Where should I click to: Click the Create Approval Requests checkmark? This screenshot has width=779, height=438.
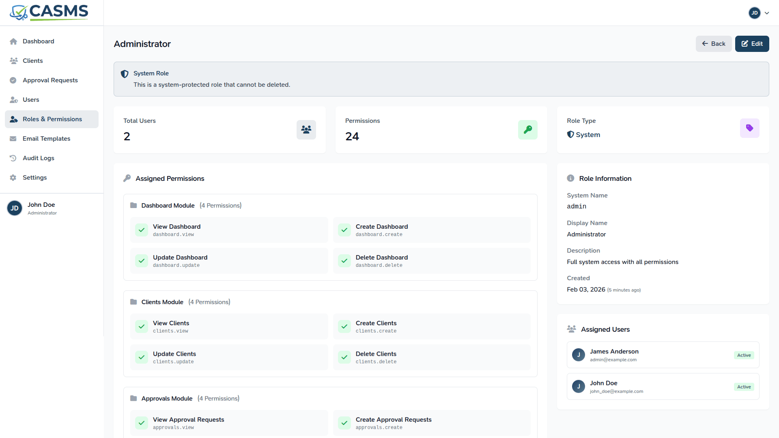(344, 423)
